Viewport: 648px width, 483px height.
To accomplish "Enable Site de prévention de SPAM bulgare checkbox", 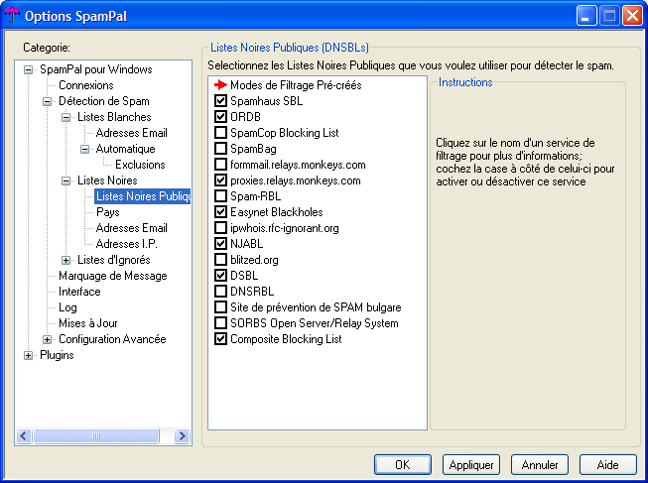I will 220,307.
